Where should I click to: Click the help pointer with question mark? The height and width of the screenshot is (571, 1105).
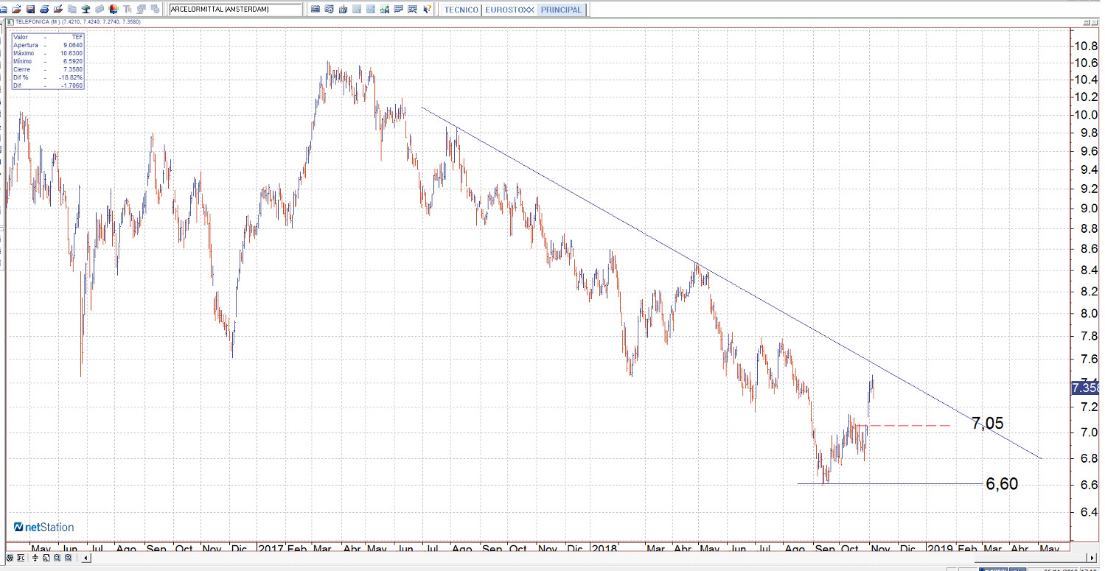click(427, 10)
